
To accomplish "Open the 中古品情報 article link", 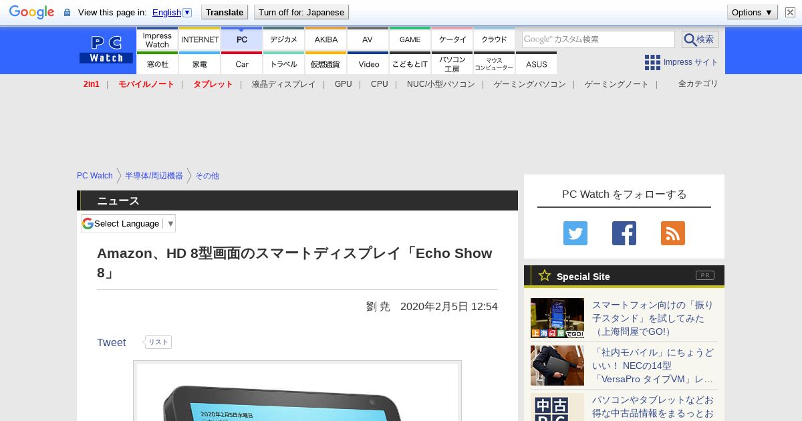I will (x=653, y=407).
